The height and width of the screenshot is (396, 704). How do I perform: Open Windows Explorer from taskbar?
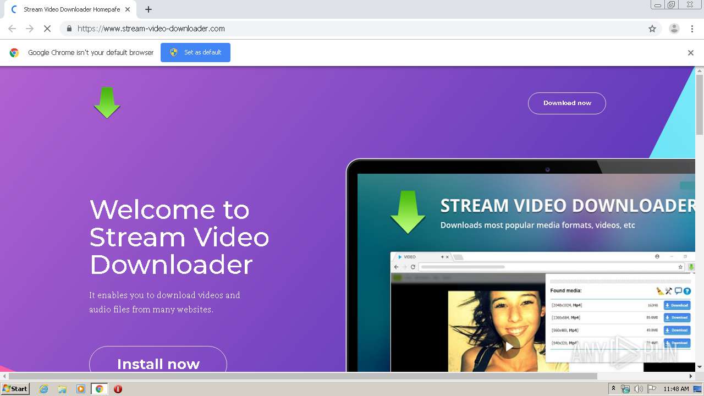pyautogui.click(x=62, y=389)
